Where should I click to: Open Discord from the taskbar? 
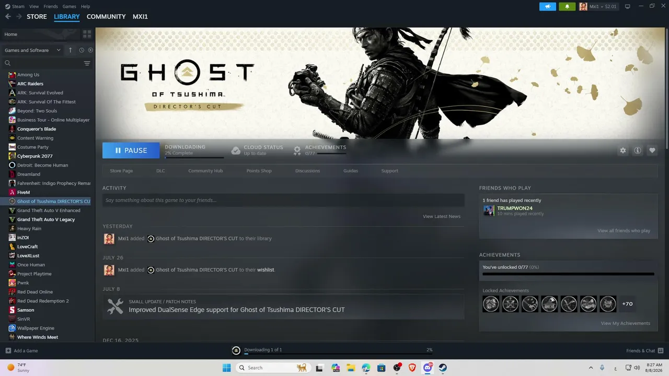click(428, 368)
